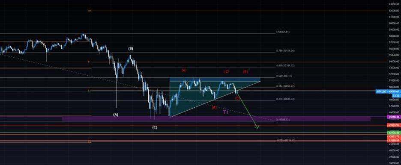The image size is (401, 165).
Task: Click the 0.618 Fibonacci level label
Action: pyautogui.click(x=285, y=65)
